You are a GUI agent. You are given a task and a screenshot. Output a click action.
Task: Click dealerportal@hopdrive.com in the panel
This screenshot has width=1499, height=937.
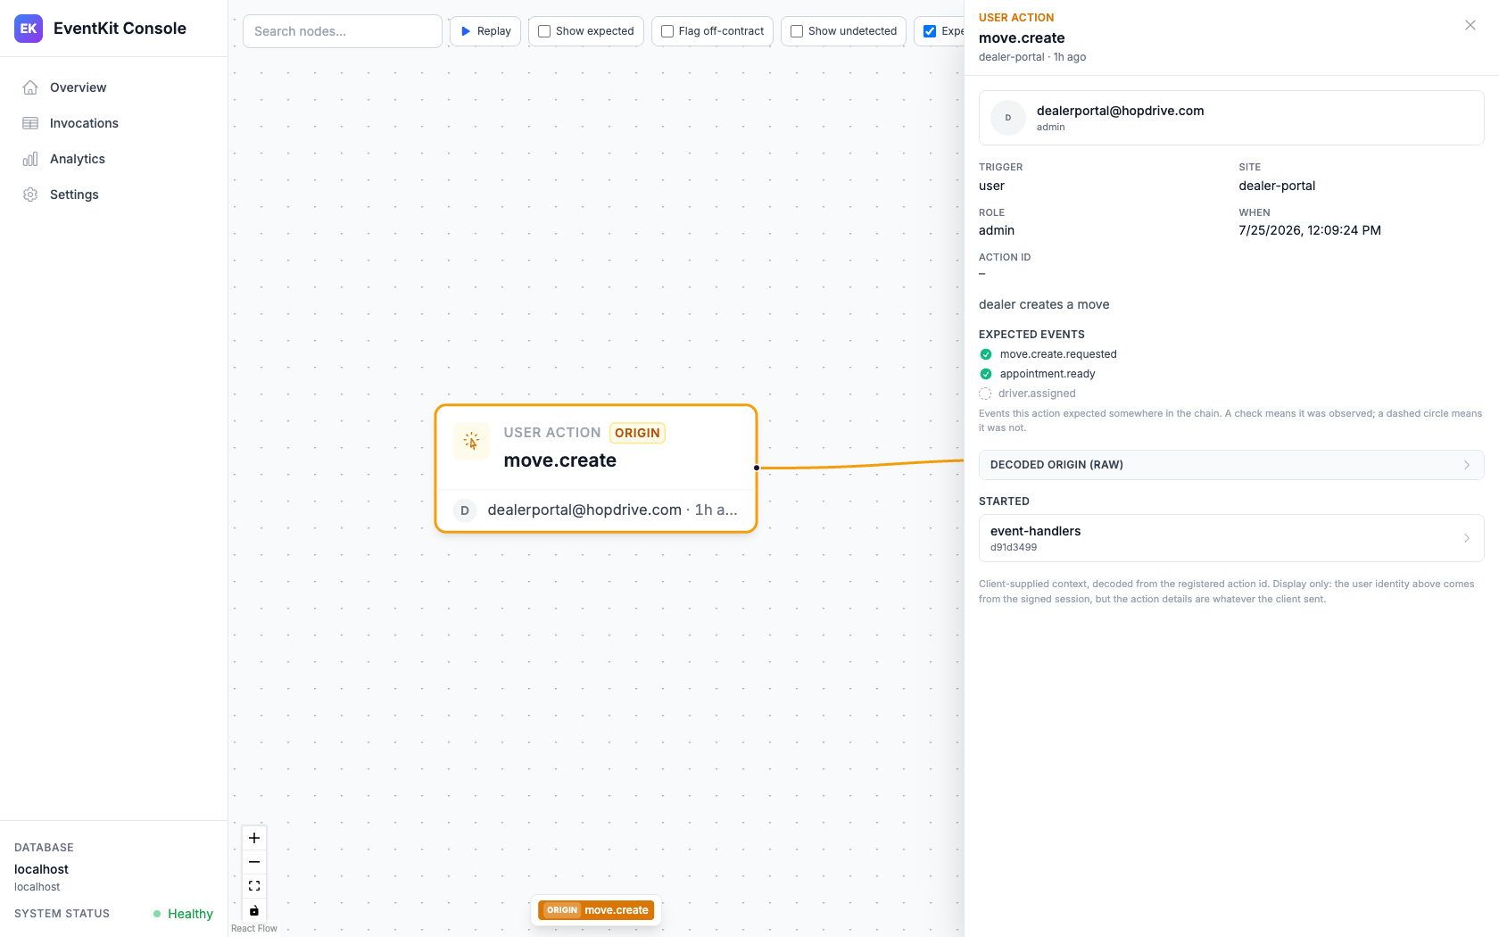point(1120,111)
